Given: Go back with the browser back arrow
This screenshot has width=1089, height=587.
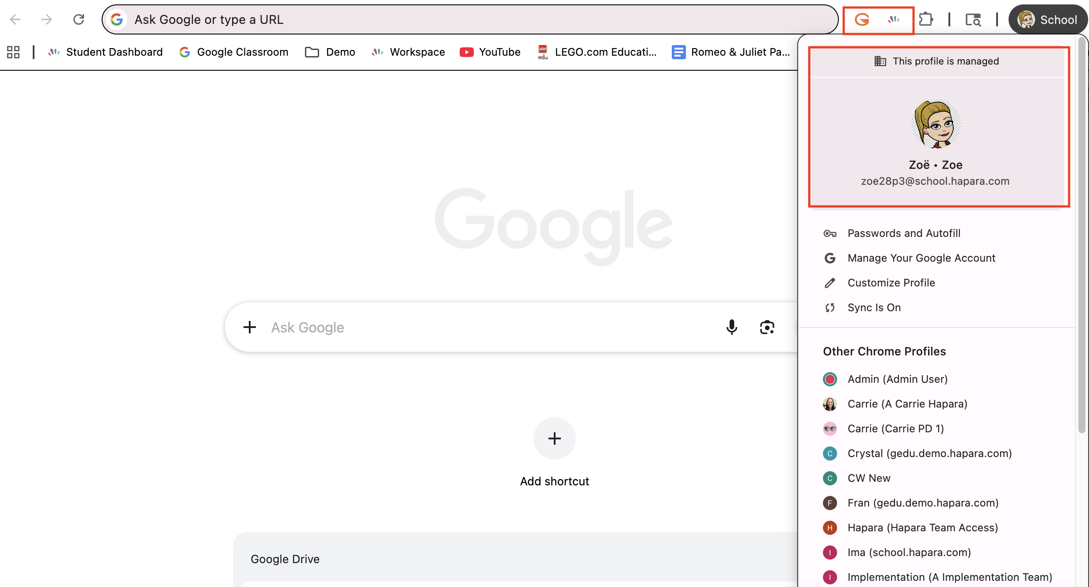Looking at the screenshot, I should (15, 19).
